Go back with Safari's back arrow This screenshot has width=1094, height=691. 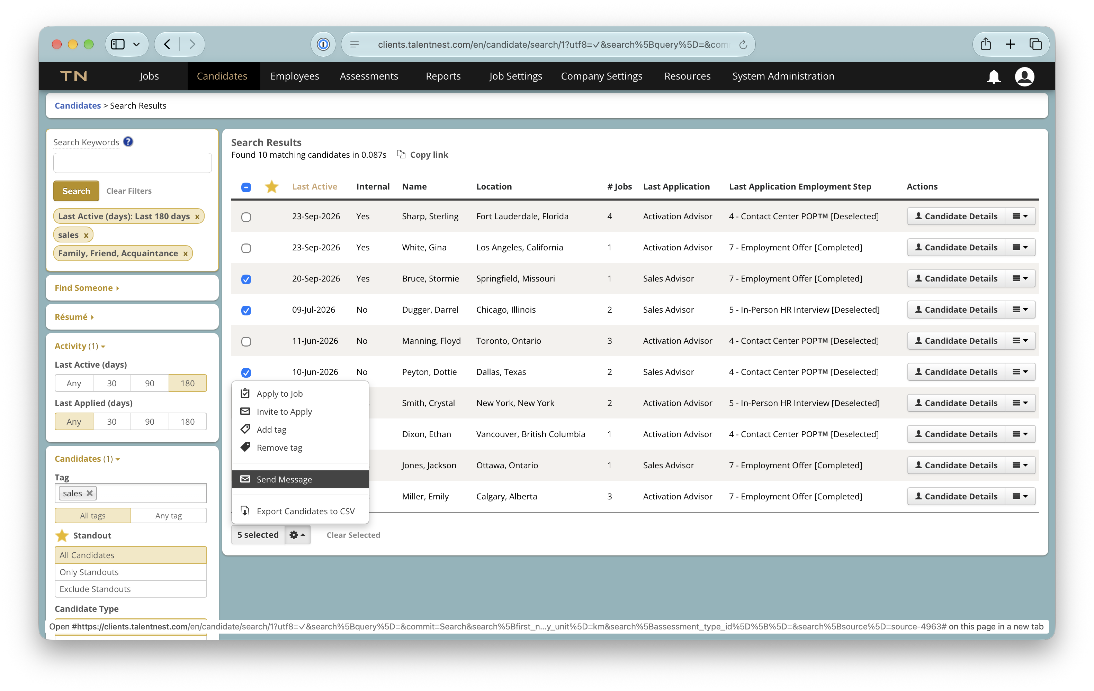coord(167,44)
